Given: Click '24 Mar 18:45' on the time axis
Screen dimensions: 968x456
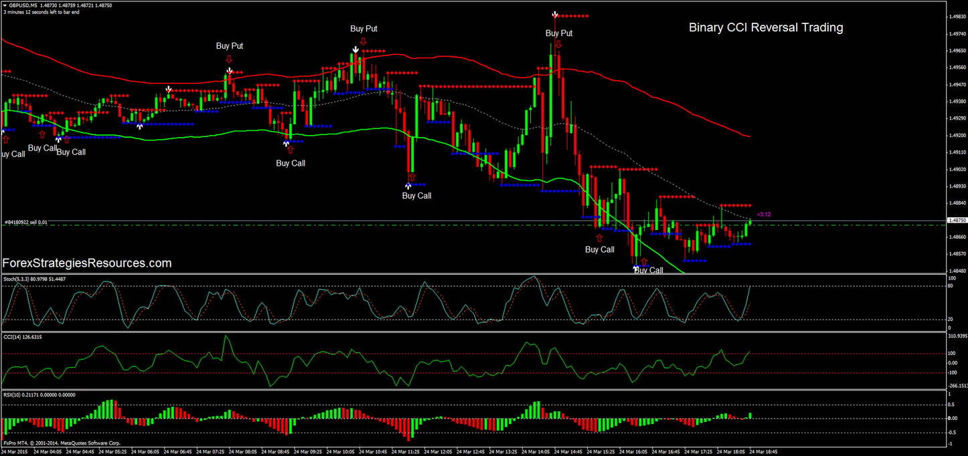Looking at the screenshot, I should point(762,451).
